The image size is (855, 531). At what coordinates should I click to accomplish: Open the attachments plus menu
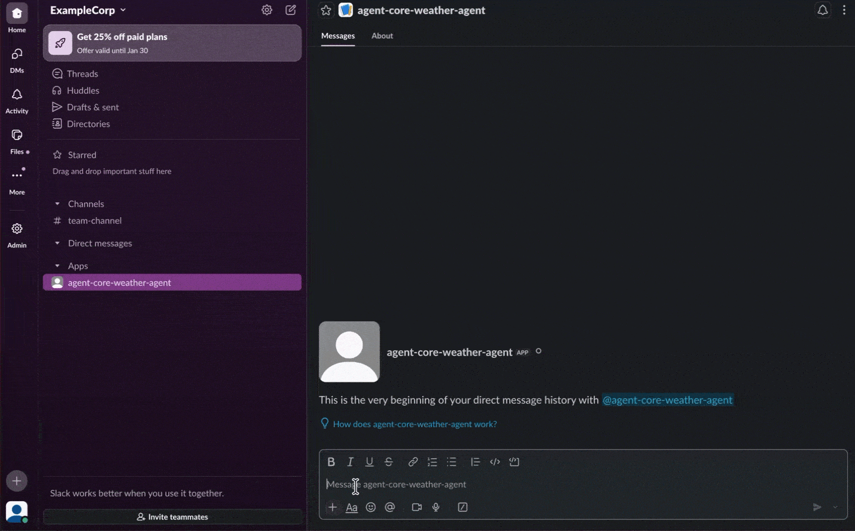pos(333,507)
